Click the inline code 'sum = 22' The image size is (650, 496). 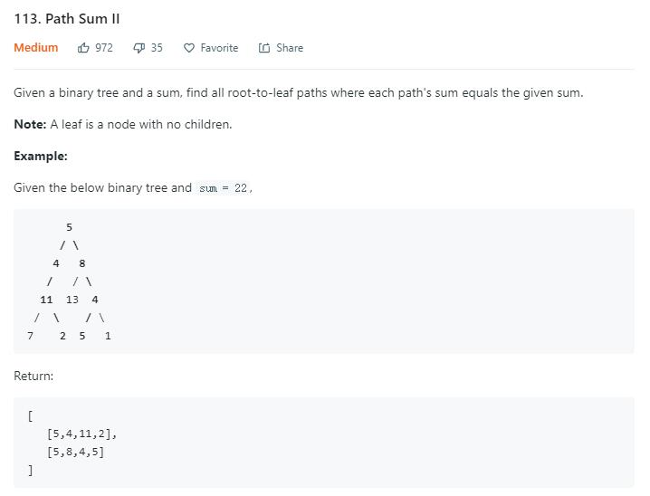pos(223,188)
